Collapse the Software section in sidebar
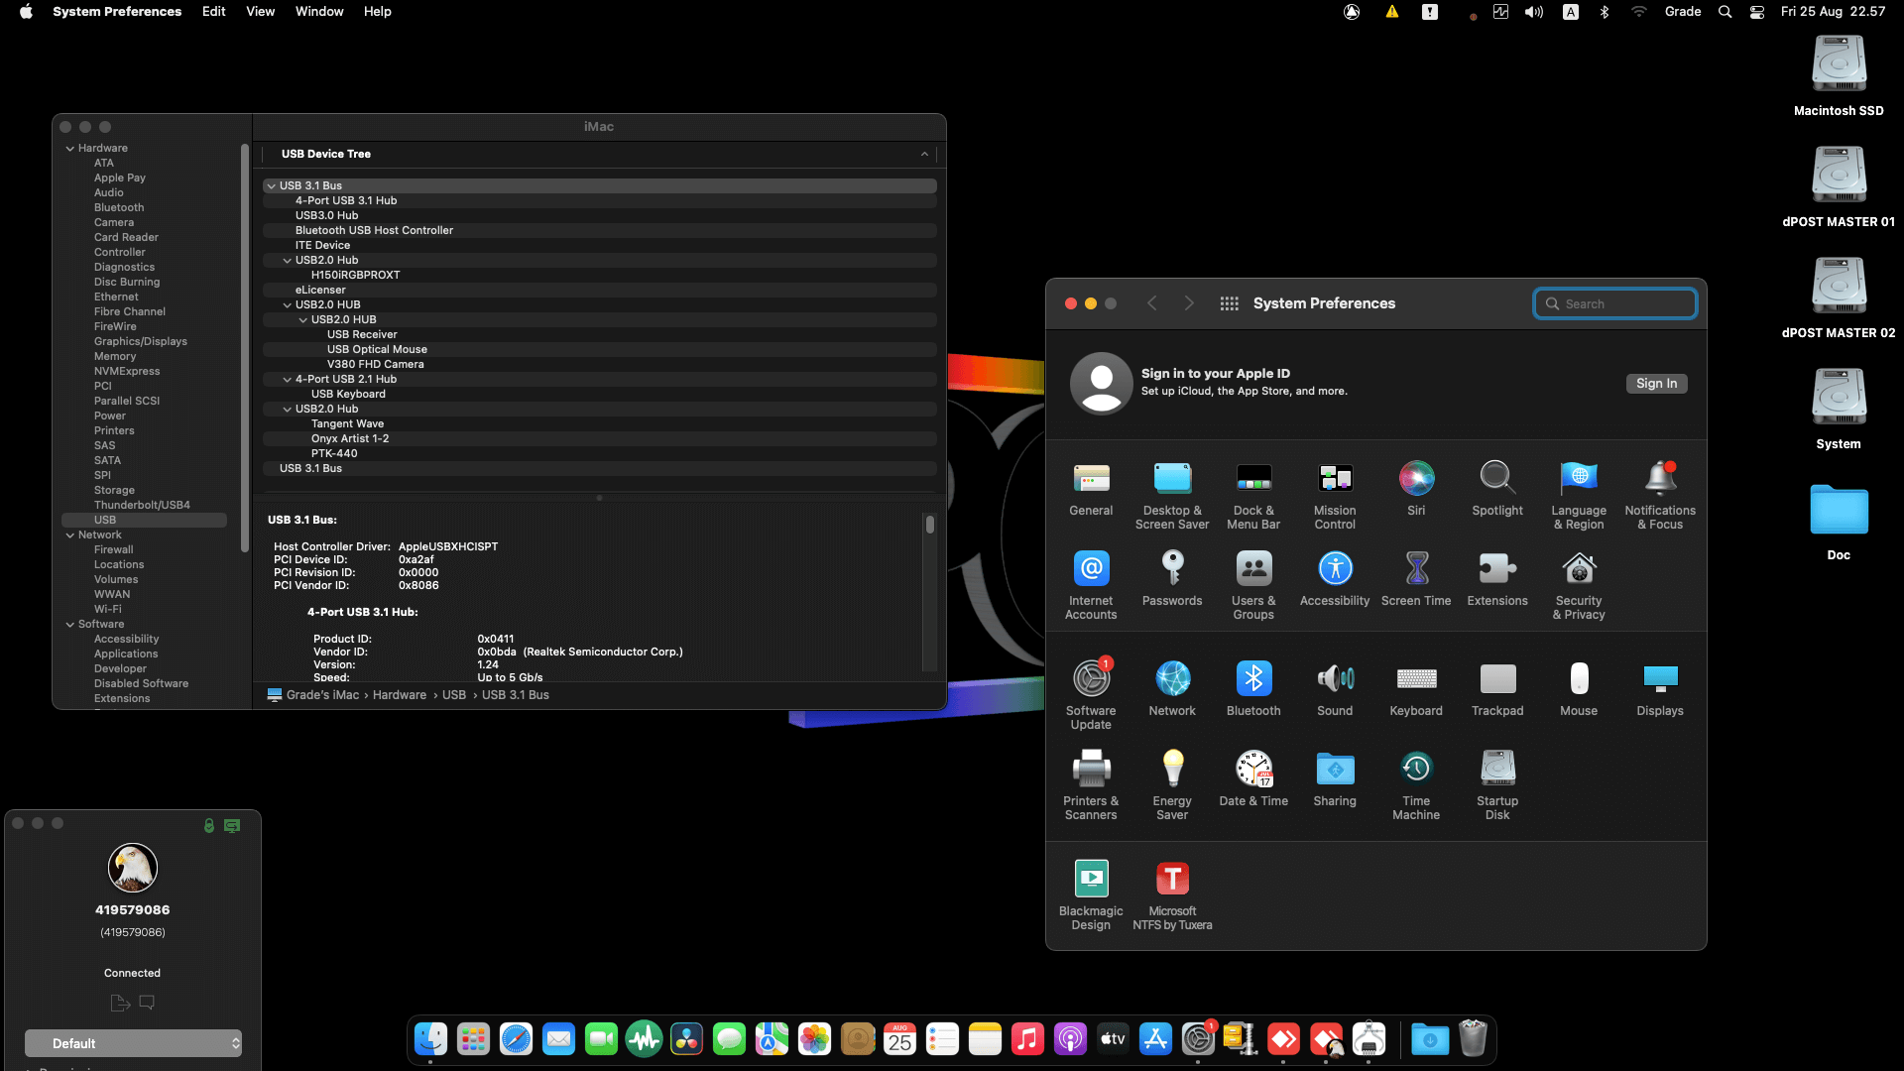This screenshot has width=1904, height=1071. [70, 625]
